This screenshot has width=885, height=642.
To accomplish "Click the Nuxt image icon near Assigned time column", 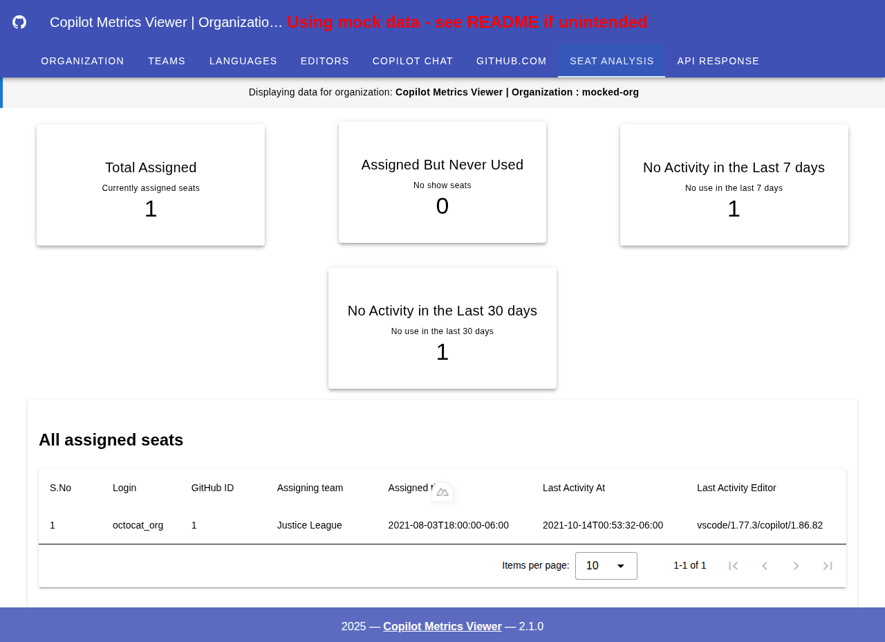I will [442, 490].
